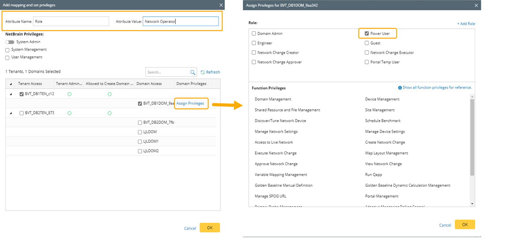
Task: Click Allowed to Create Domain circle for BVT_DB2TEN
Action: 110,113
